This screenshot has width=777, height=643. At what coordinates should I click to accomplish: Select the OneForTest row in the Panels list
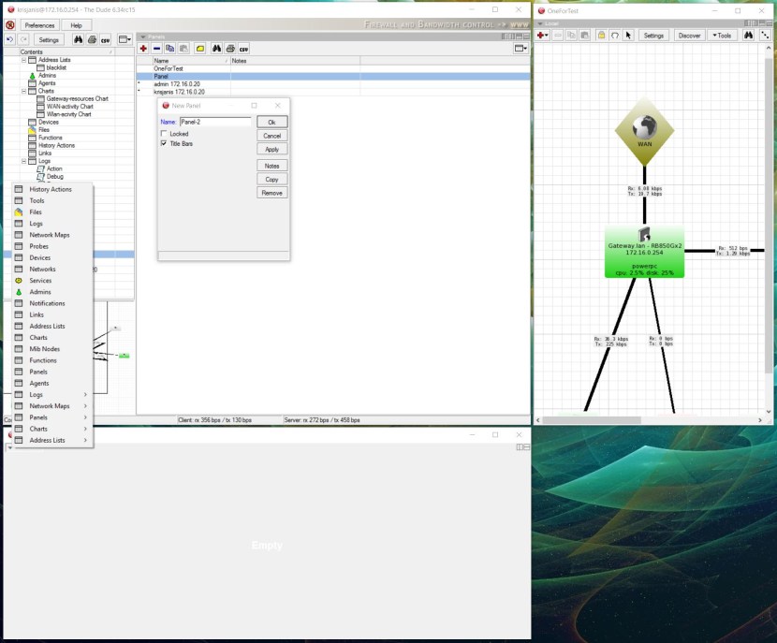coord(167,68)
